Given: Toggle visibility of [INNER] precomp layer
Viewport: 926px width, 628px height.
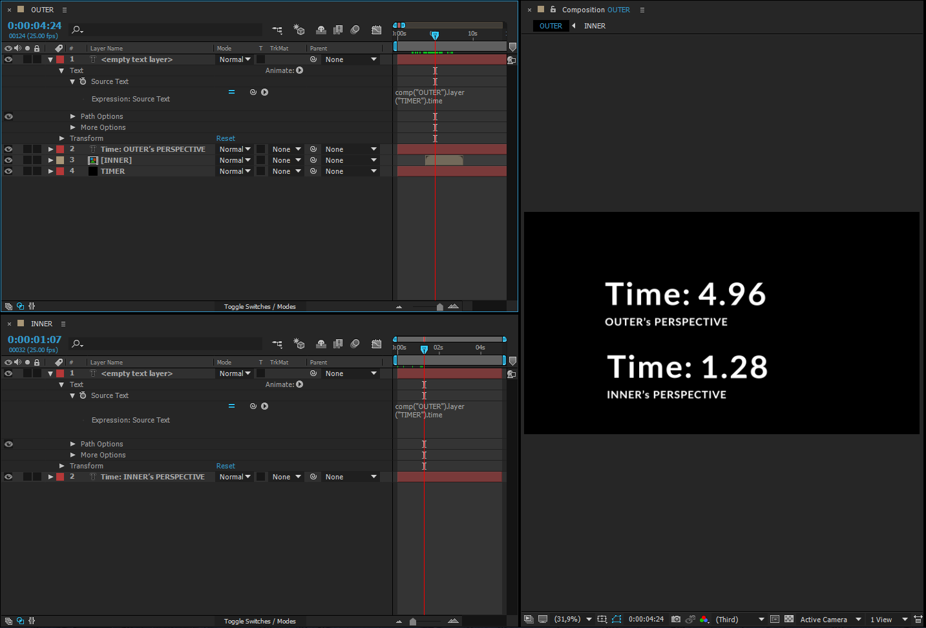Looking at the screenshot, I should click(8, 160).
